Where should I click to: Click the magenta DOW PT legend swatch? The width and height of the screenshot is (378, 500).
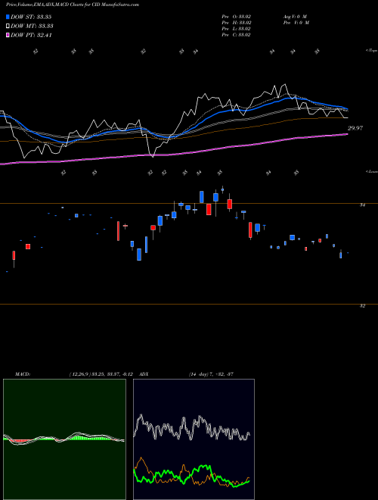pyautogui.click(x=8, y=35)
